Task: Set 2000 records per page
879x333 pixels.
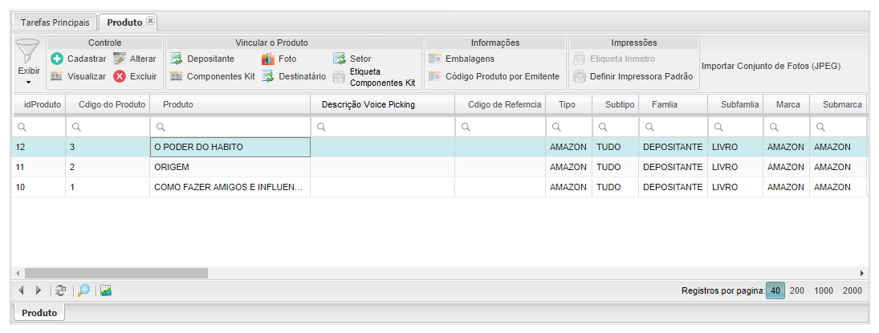Action: point(853,290)
